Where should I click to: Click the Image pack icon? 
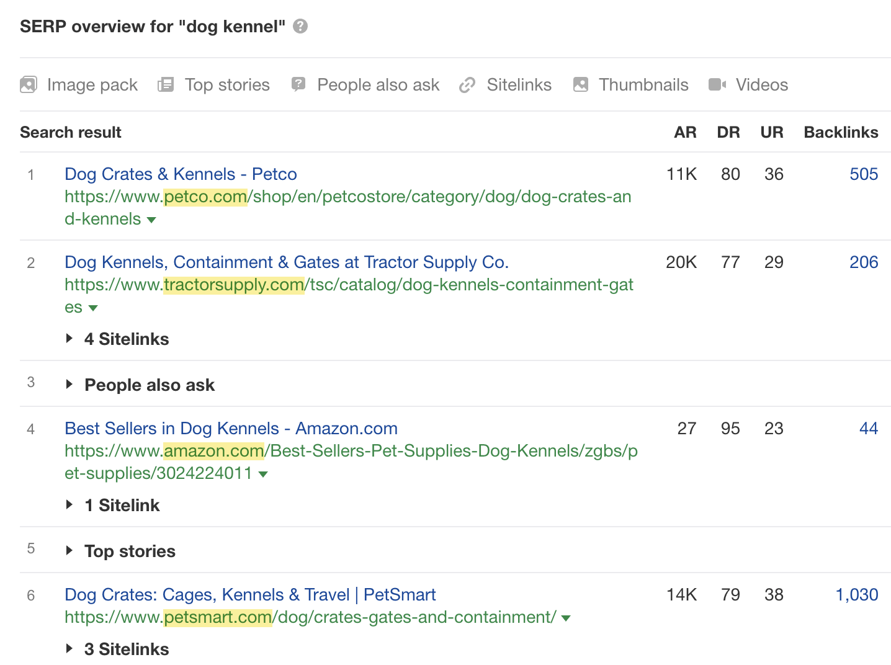click(x=29, y=84)
